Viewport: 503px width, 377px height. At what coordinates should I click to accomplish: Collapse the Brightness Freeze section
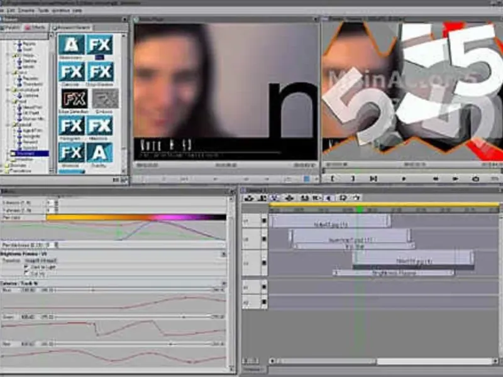[x=224, y=254]
